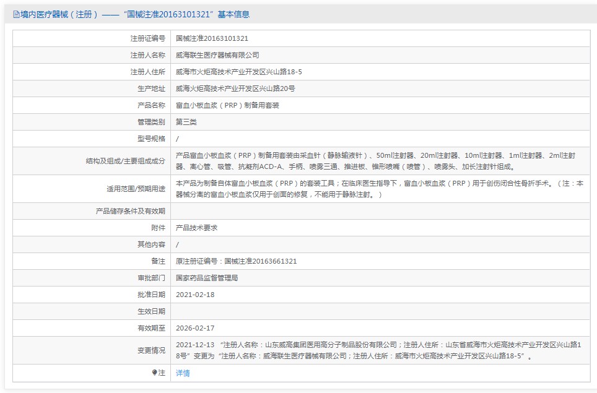
Task: Click the document icon before 境内医疗器械 title
Action: 16,14
